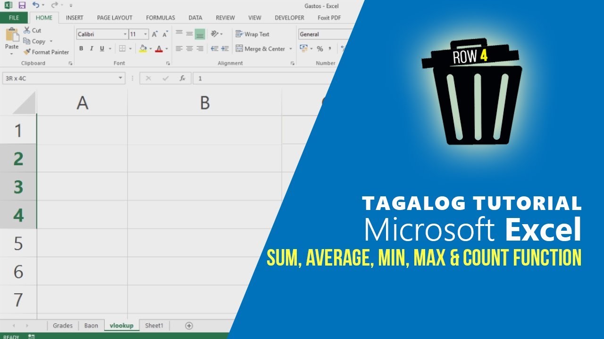Click the Redo arrow icon

(54, 5)
